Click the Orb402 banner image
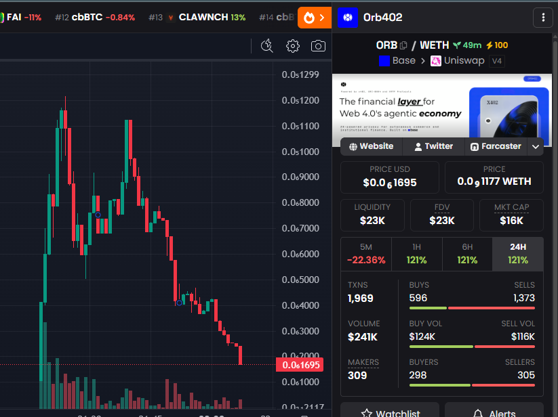558x417 pixels. coord(441,106)
